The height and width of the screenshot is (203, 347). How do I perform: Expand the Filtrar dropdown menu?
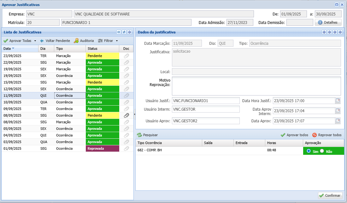[x=117, y=41]
